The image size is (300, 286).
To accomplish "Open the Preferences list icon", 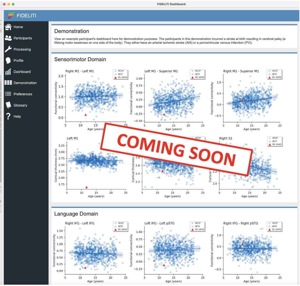I will tap(8, 94).
